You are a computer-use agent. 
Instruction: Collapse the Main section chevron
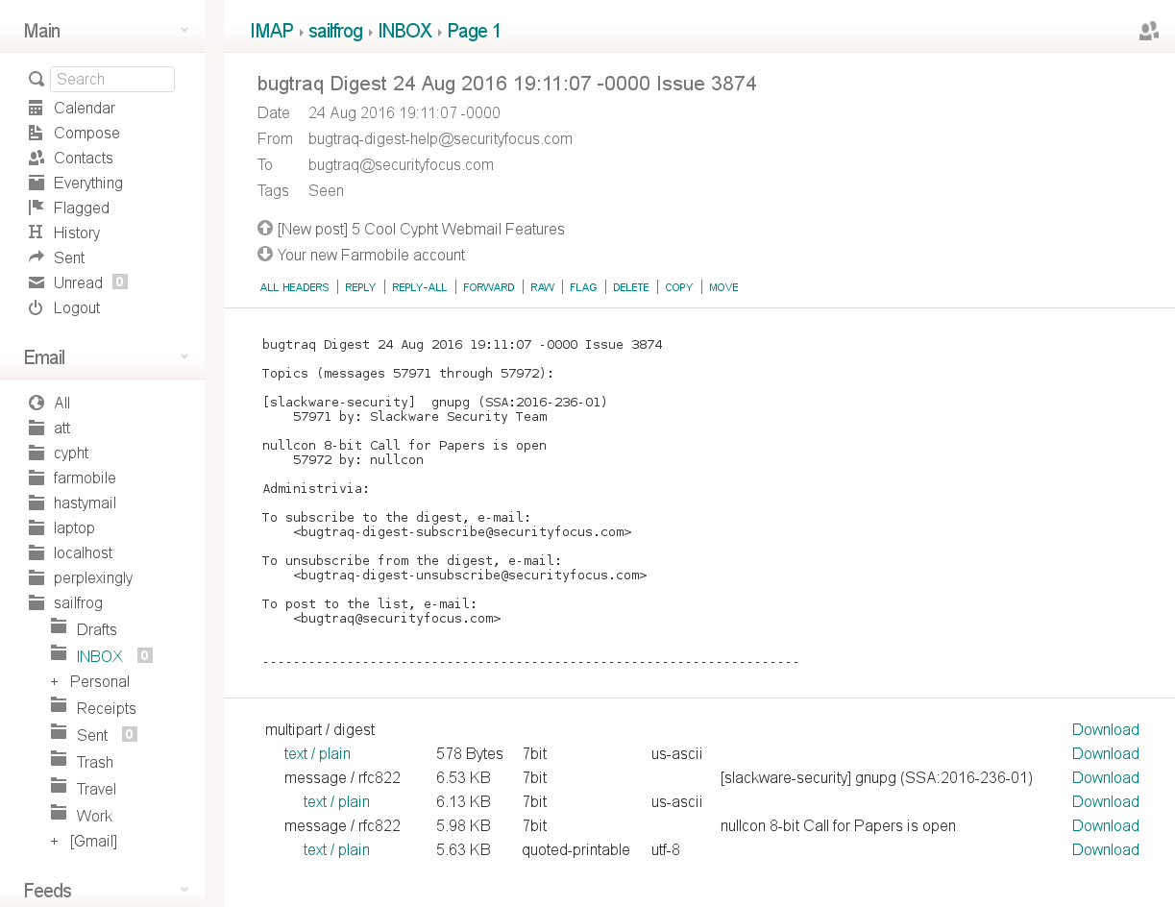click(184, 31)
